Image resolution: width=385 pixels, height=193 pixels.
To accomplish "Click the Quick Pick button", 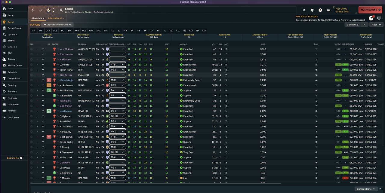I will point(352,25).
